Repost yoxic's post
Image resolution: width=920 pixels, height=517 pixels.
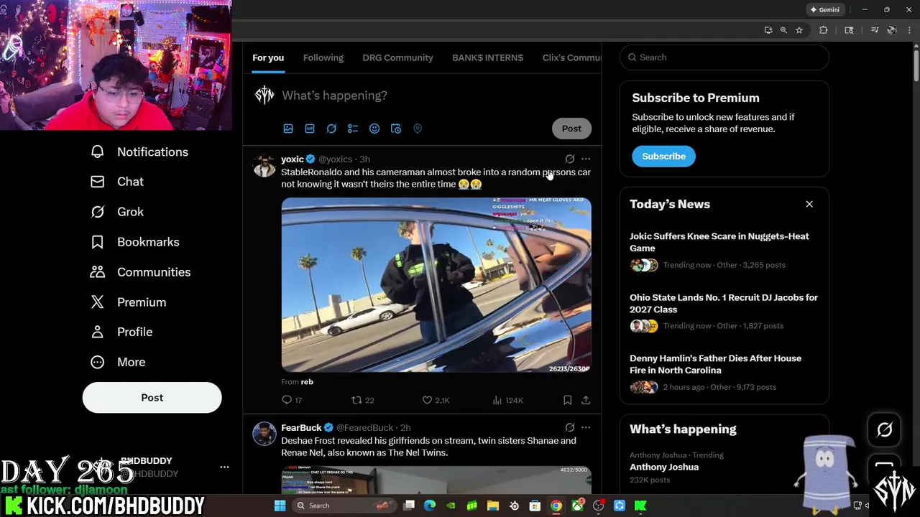(x=362, y=400)
